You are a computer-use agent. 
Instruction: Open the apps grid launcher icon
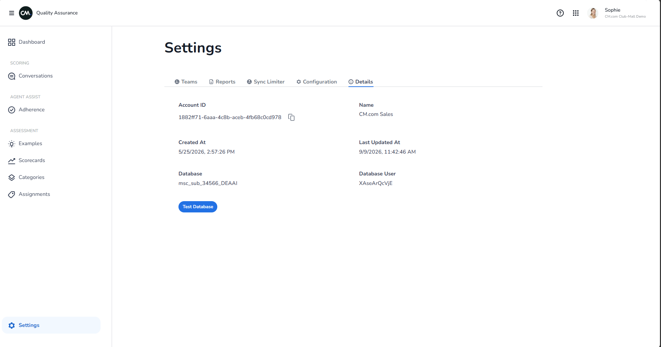(576, 13)
